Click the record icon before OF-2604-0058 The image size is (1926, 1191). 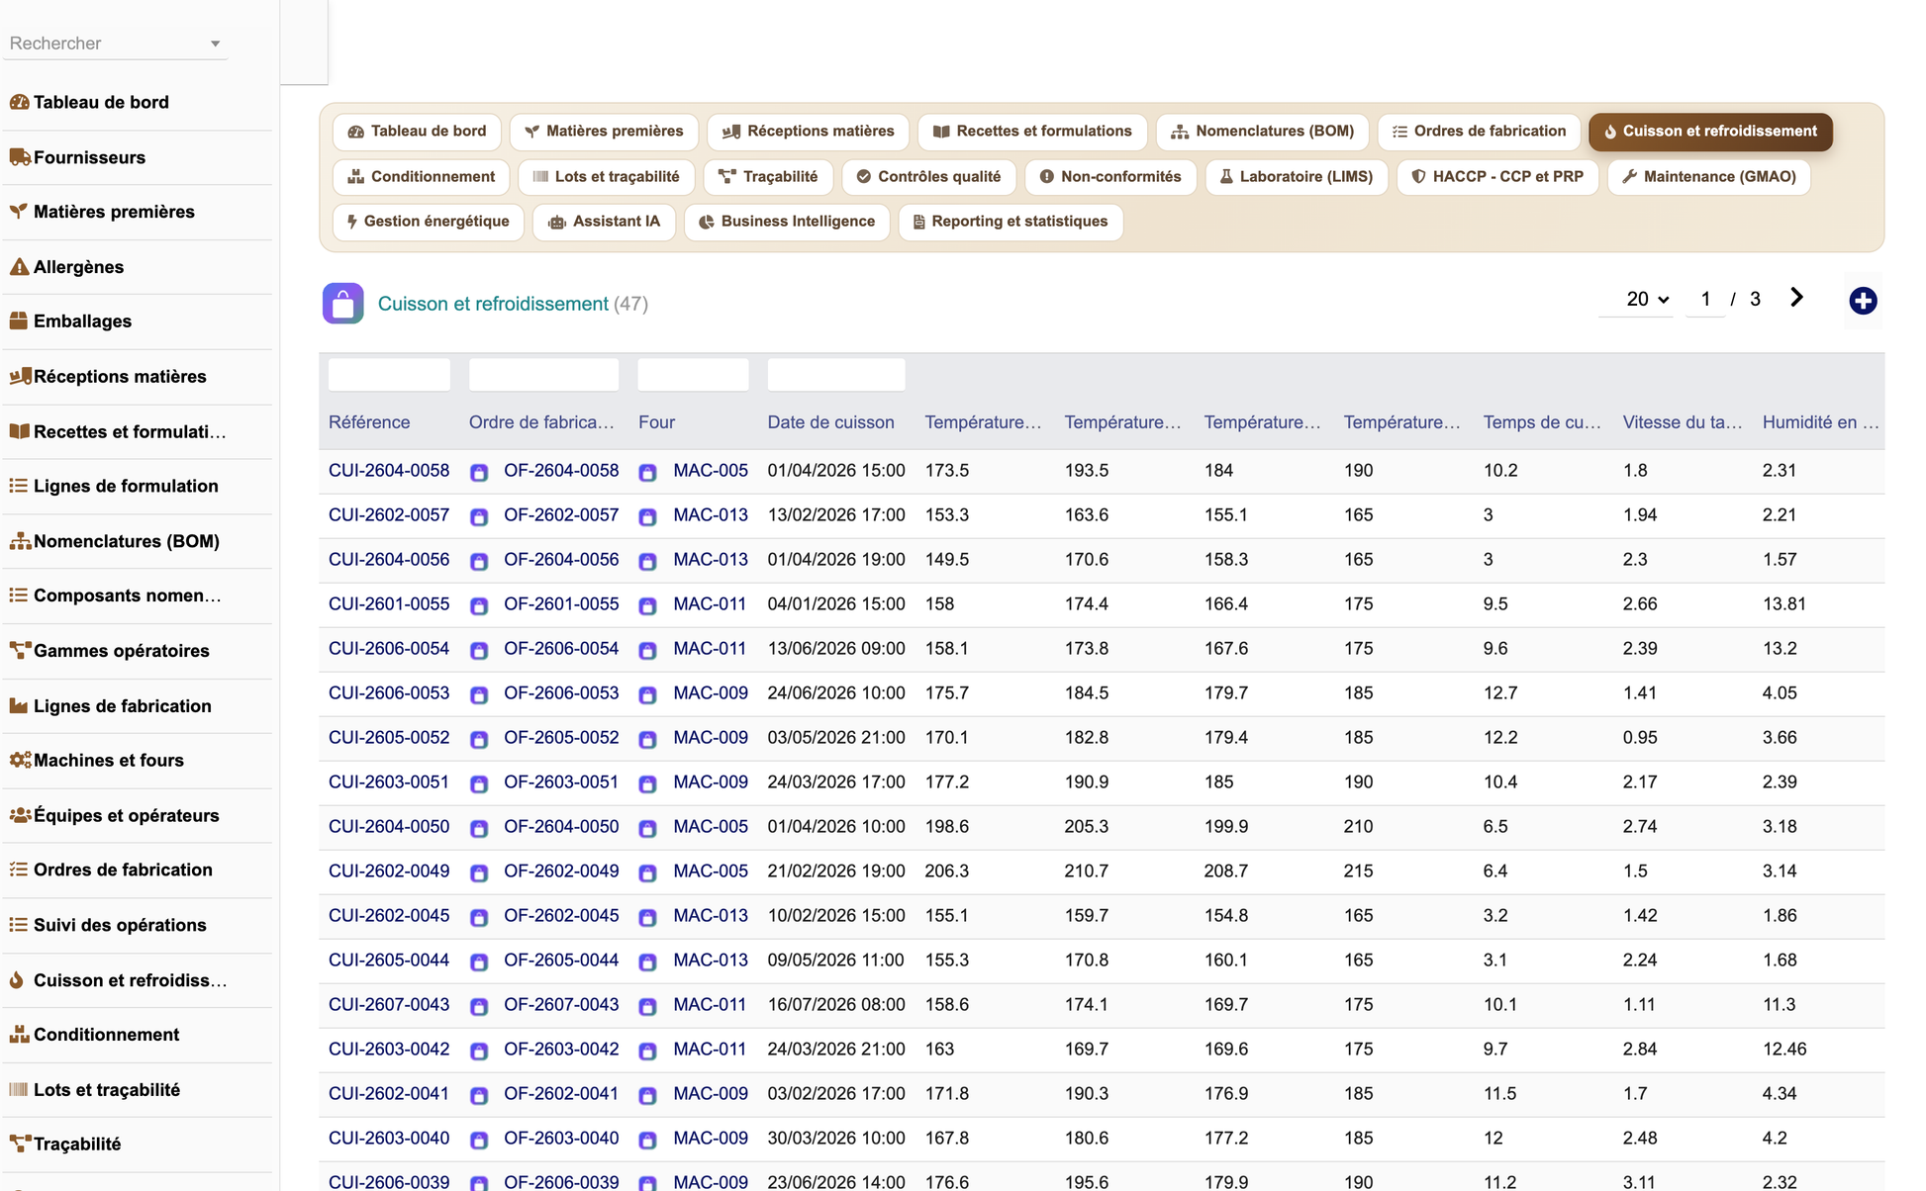pos(479,472)
